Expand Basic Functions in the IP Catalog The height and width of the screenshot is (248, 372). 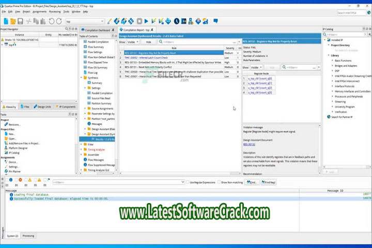[x=332, y=60]
